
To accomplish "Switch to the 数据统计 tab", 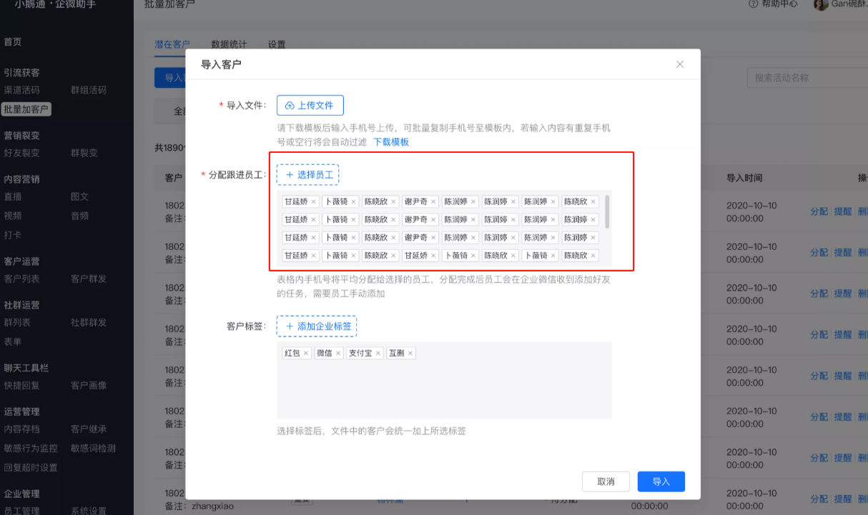I will [230, 44].
